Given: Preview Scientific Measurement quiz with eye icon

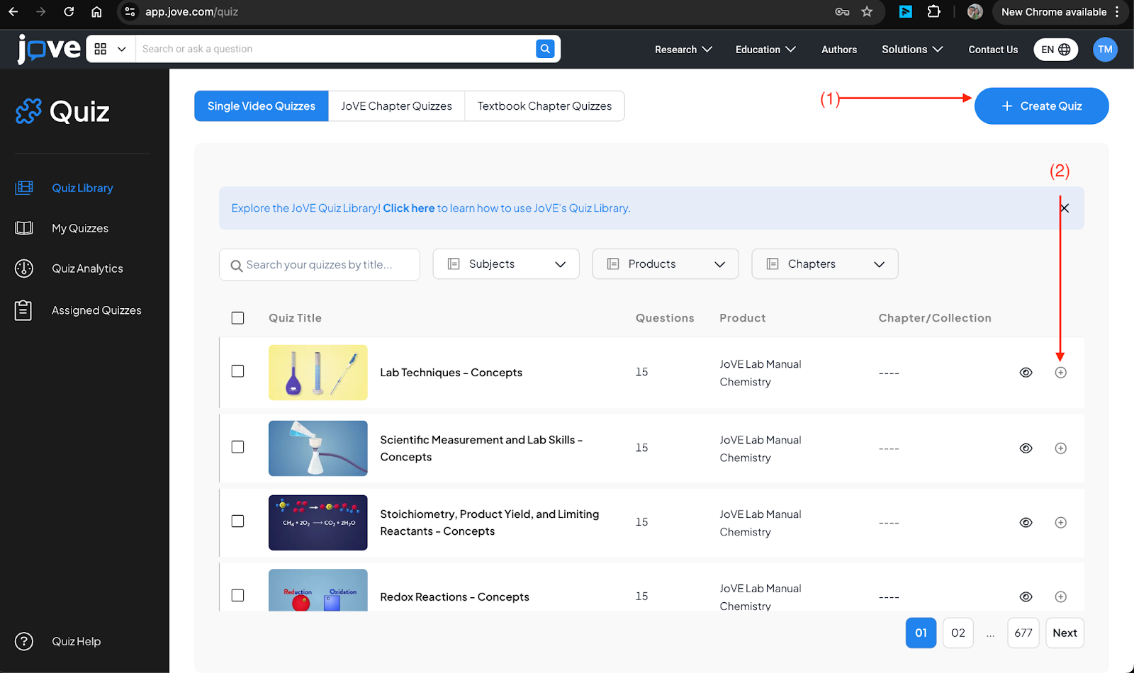Looking at the screenshot, I should point(1026,448).
